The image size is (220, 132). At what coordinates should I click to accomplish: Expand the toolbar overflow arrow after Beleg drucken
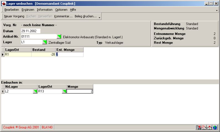[x=99, y=17]
